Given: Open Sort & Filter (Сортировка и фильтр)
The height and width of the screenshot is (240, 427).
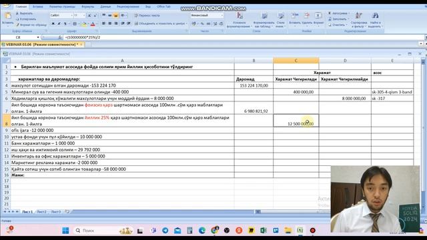Looking at the screenshot, I should click(x=359, y=20).
